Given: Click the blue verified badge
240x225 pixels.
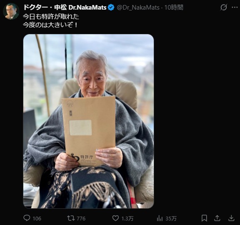Looking at the screenshot, I should tap(111, 8).
